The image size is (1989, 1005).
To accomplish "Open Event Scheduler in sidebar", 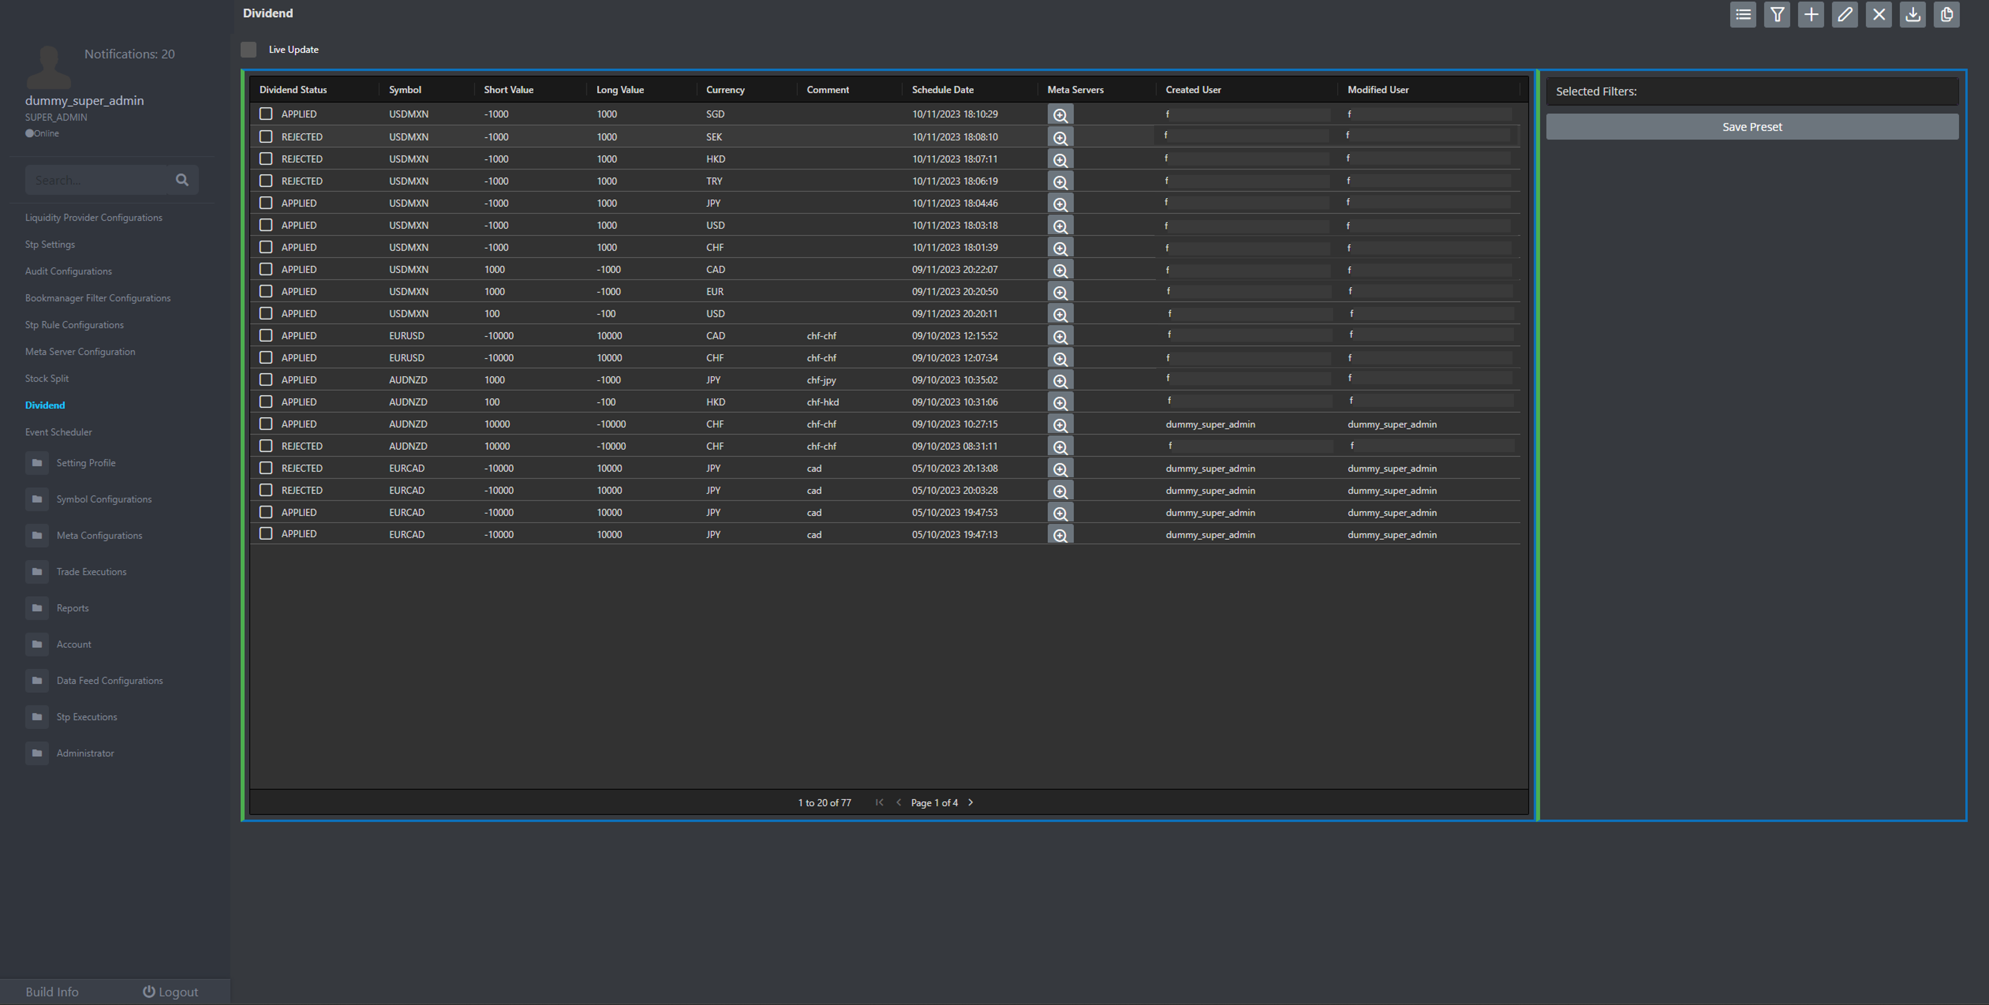I will [x=59, y=432].
